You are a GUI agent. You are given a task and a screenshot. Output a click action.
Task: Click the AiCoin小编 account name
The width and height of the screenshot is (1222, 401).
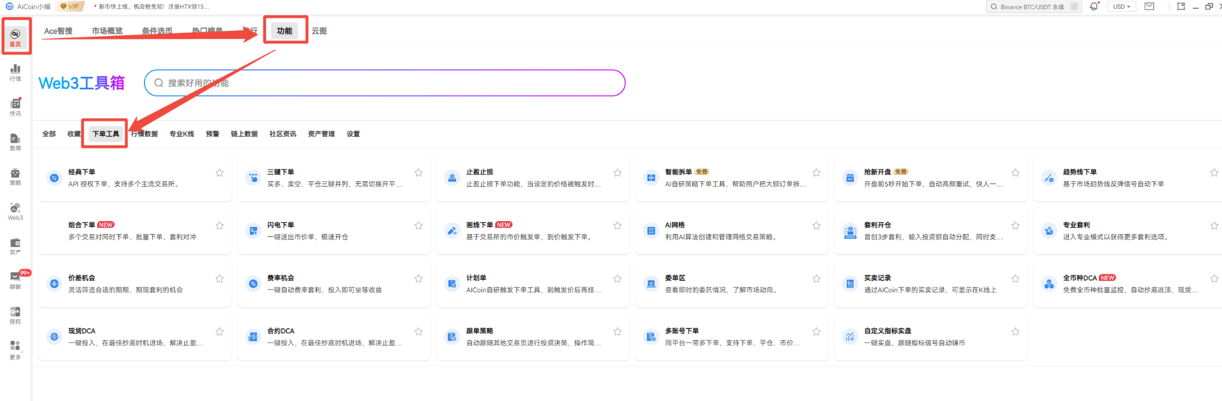pos(34,7)
